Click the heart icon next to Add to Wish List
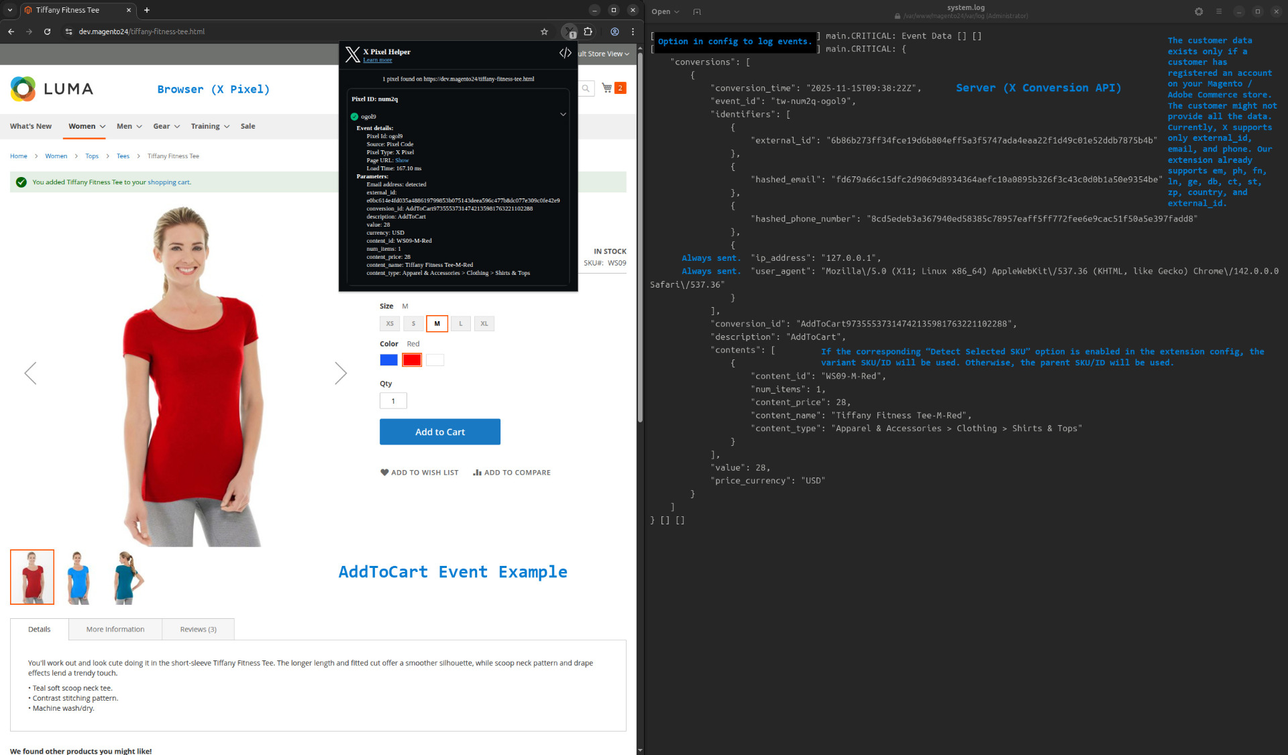1288x755 pixels. click(x=384, y=472)
